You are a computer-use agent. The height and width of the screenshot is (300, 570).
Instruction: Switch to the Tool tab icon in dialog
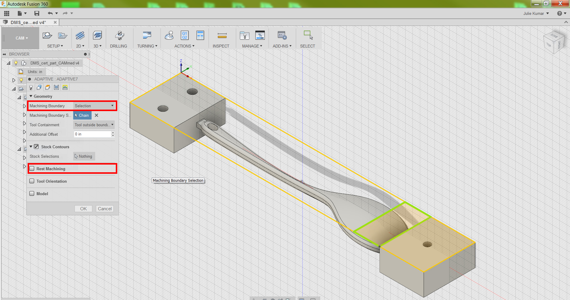(31, 87)
